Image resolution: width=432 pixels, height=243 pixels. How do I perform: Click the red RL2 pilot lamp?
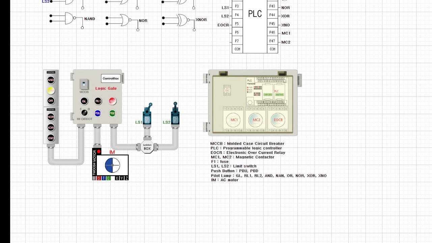click(112, 101)
